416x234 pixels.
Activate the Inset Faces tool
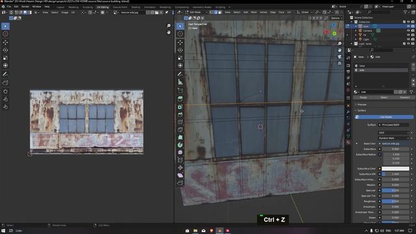click(180, 107)
